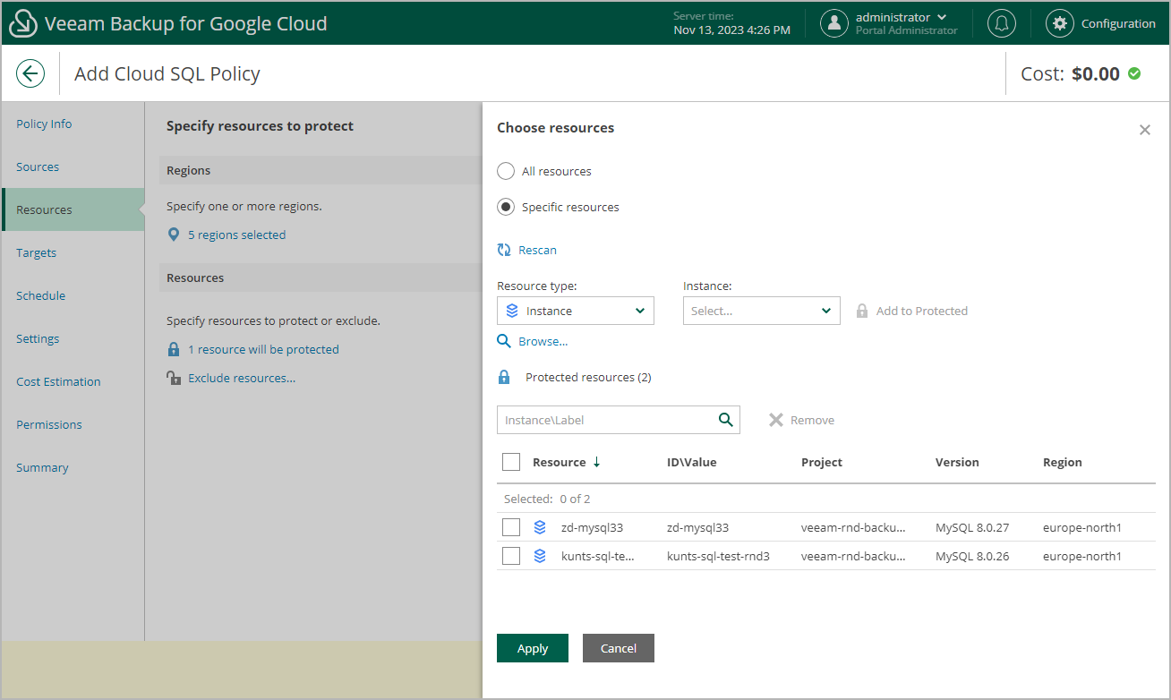Viewport: 1171px width, 700px height.
Task: Open the notifications bell icon
Action: coord(1002,23)
